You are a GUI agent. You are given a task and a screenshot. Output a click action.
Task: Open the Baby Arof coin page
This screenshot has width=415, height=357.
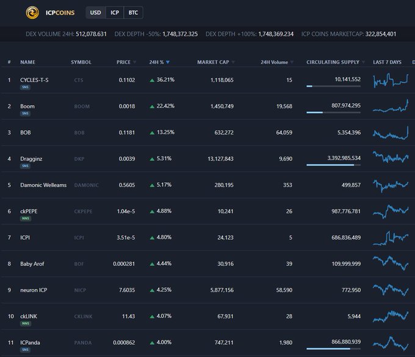[x=32, y=263]
